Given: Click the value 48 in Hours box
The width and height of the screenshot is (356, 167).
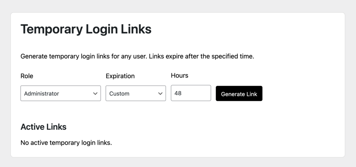Looking at the screenshot, I should (178, 93).
